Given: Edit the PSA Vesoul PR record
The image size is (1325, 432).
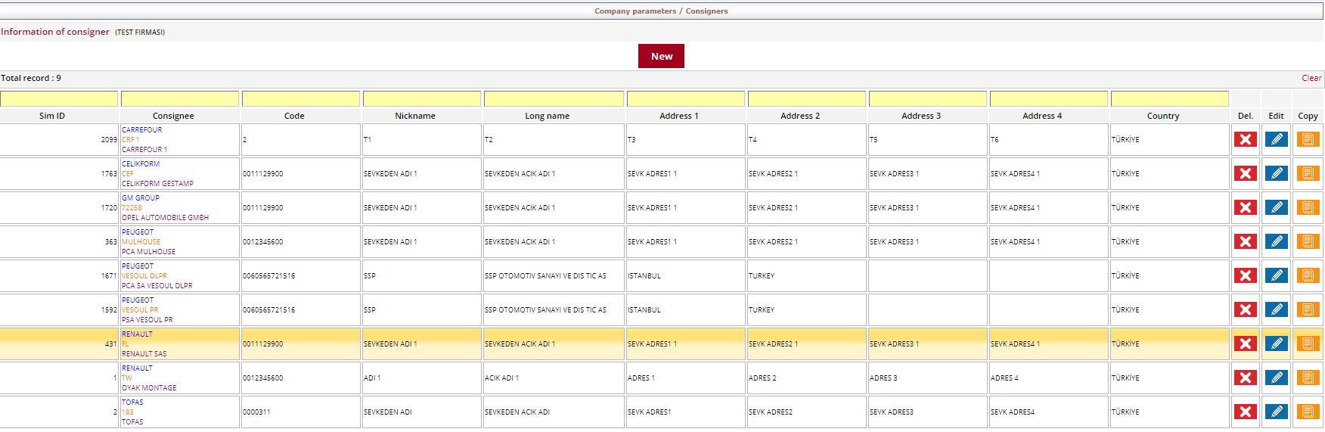Looking at the screenshot, I should 1276,309.
